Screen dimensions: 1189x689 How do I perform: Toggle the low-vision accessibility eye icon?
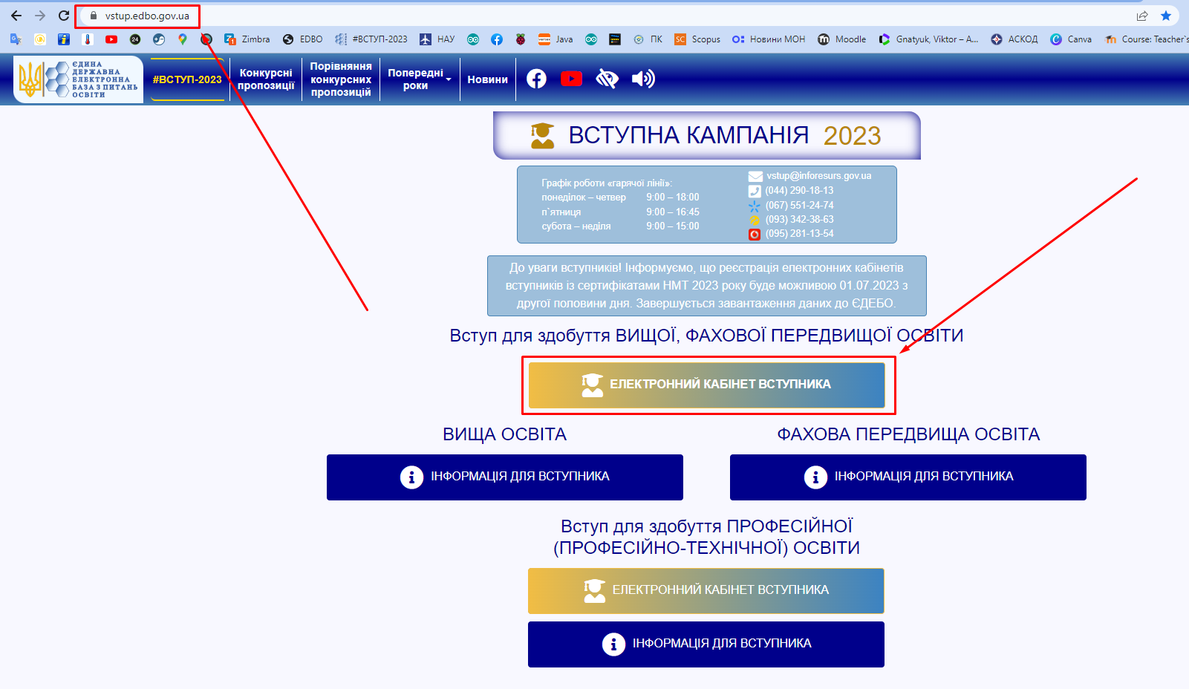(x=607, y=79)
